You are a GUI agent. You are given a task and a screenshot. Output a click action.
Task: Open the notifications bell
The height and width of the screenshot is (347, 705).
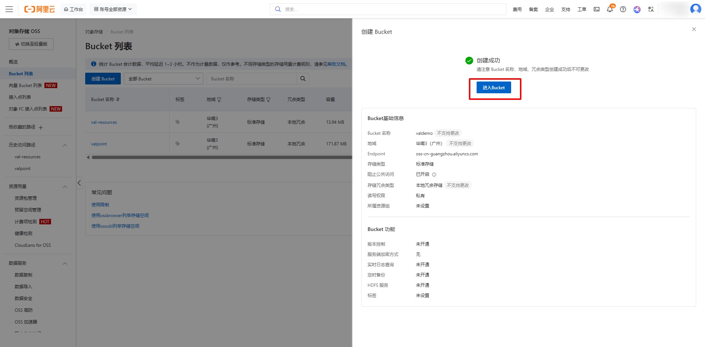point(610,9)
